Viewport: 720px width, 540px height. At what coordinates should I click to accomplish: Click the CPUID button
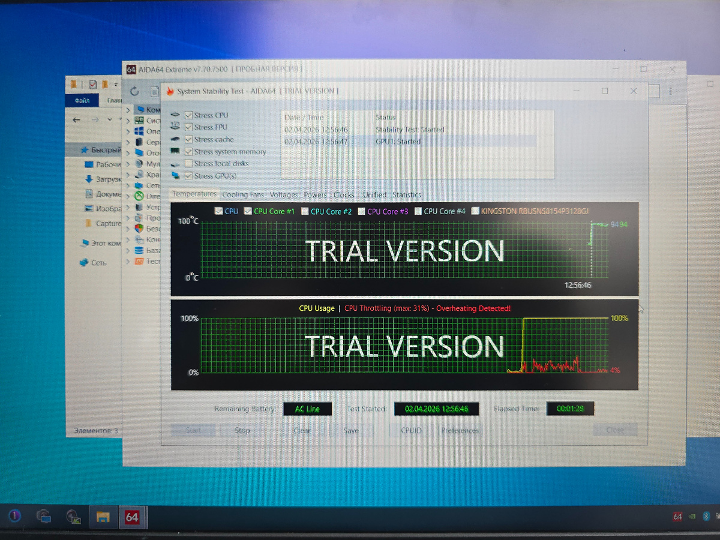pos(411,430)
